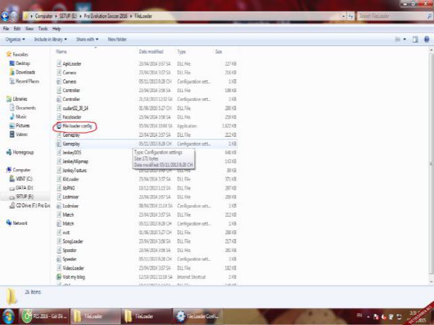Select the DATA (D:) drive
The width and height of the screenshot is (434, 325).
pos(24,188)
